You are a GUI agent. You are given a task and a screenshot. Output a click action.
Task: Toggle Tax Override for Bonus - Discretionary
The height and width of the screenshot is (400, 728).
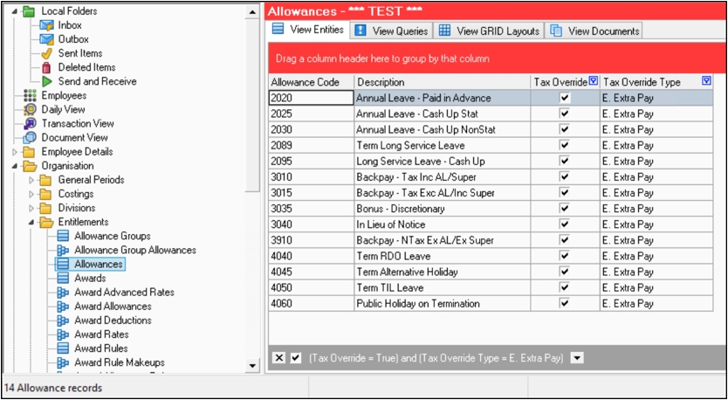(565, 209)
